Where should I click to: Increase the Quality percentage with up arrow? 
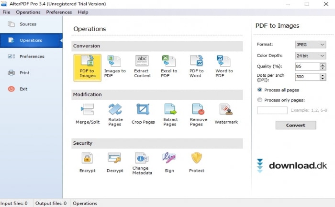tap(323, 64)
